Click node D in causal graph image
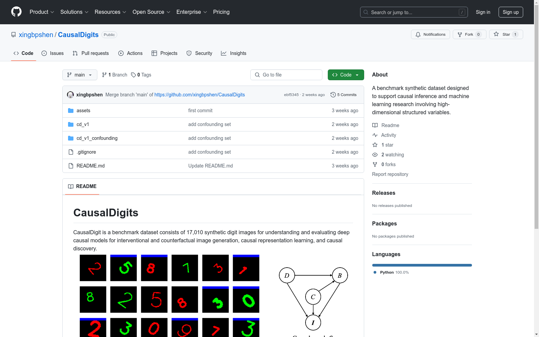The image size is (539, 337). (x=287, y=275)
